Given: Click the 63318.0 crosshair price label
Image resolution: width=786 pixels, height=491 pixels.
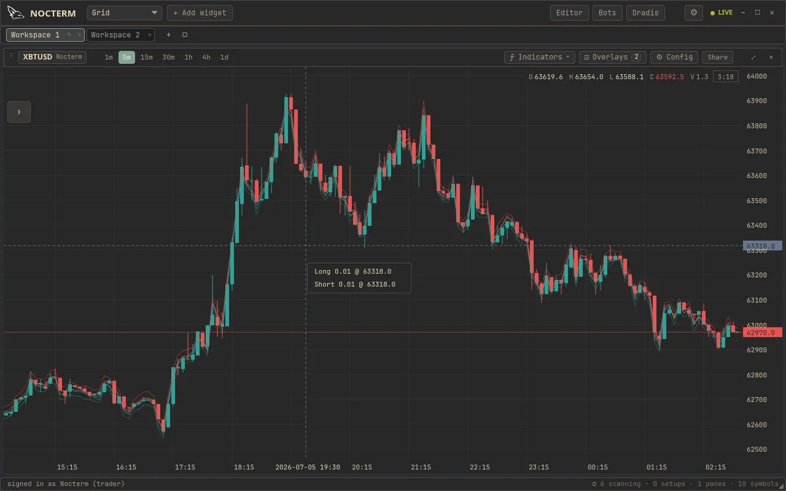Looking at the screenshot, I should coord(763,246).
